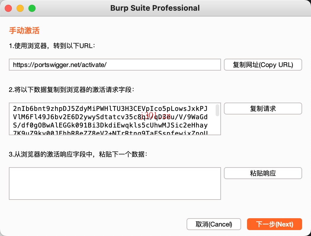Click request line starting with 2nIb6bnt9zhp

click(x=110, y=109)
